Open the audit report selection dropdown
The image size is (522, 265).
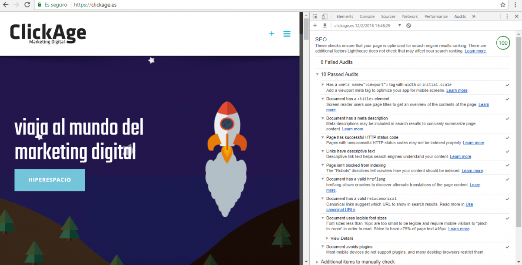pos(399,26)
